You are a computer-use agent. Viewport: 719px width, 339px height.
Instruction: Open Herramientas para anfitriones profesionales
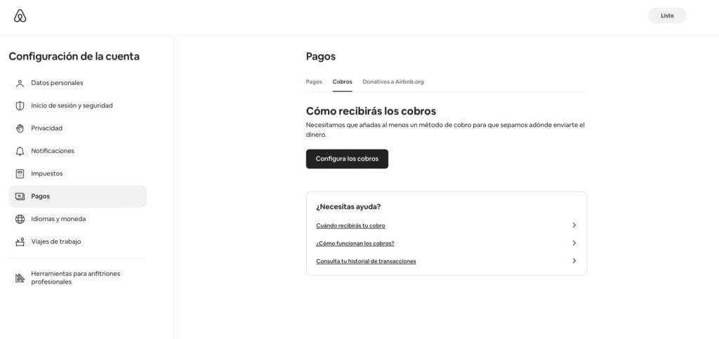click(77, 278)
